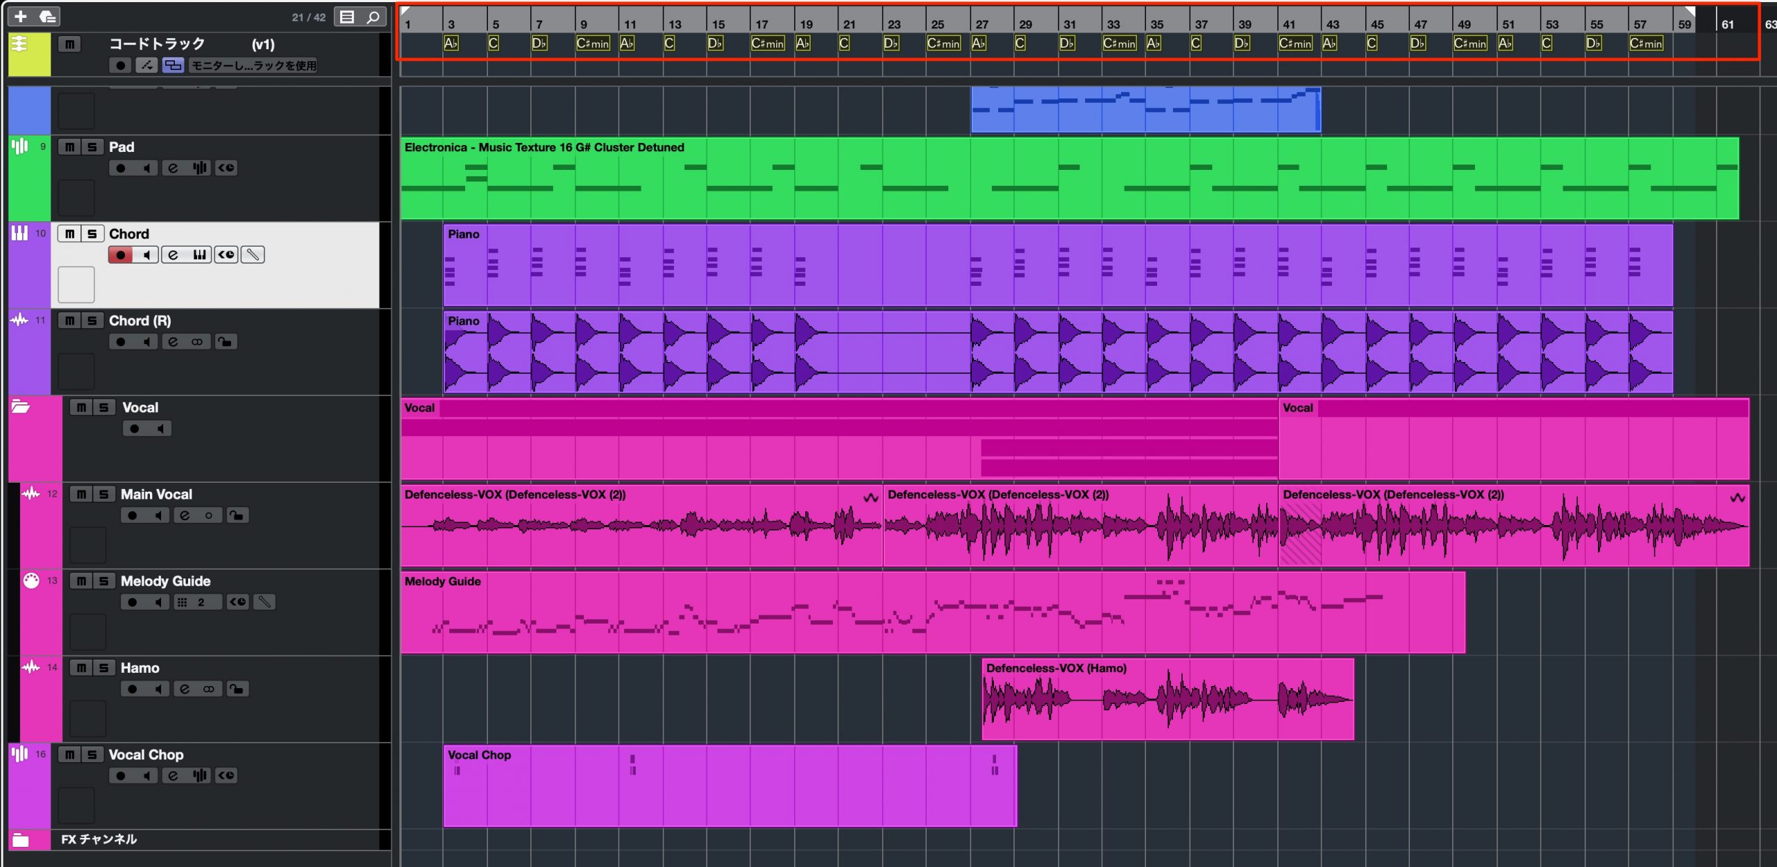Click the Pad track's freeze/automation clock icon
This screenshot has width=1777, height=867.
[226, 168]
